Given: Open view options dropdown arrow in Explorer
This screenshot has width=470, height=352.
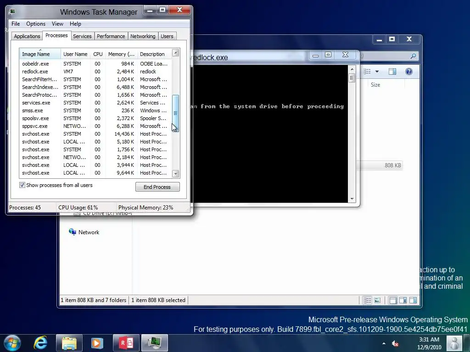Looking at the screenshot, I should pyautogui.click(x=377, y=71).
